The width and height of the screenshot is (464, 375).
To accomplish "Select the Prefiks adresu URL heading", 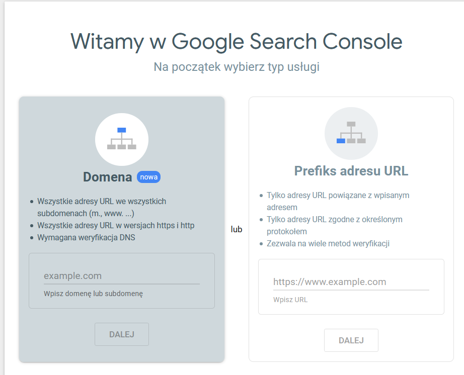I will pyautogui.click(x=351, y=171).
